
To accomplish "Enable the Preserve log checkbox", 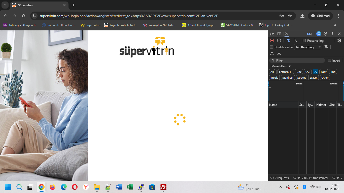I will 304,40.
